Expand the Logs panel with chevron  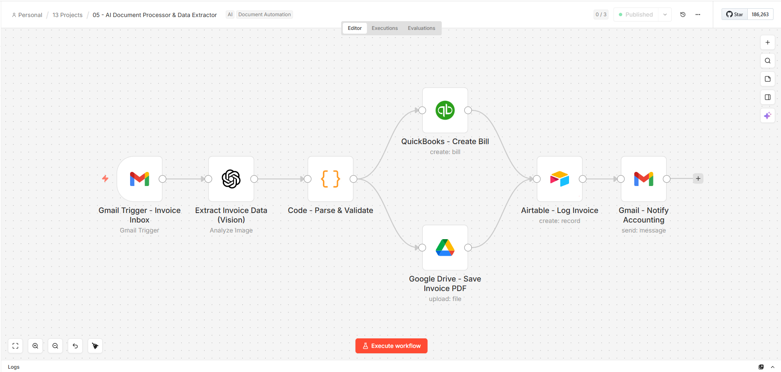point(773,367)
